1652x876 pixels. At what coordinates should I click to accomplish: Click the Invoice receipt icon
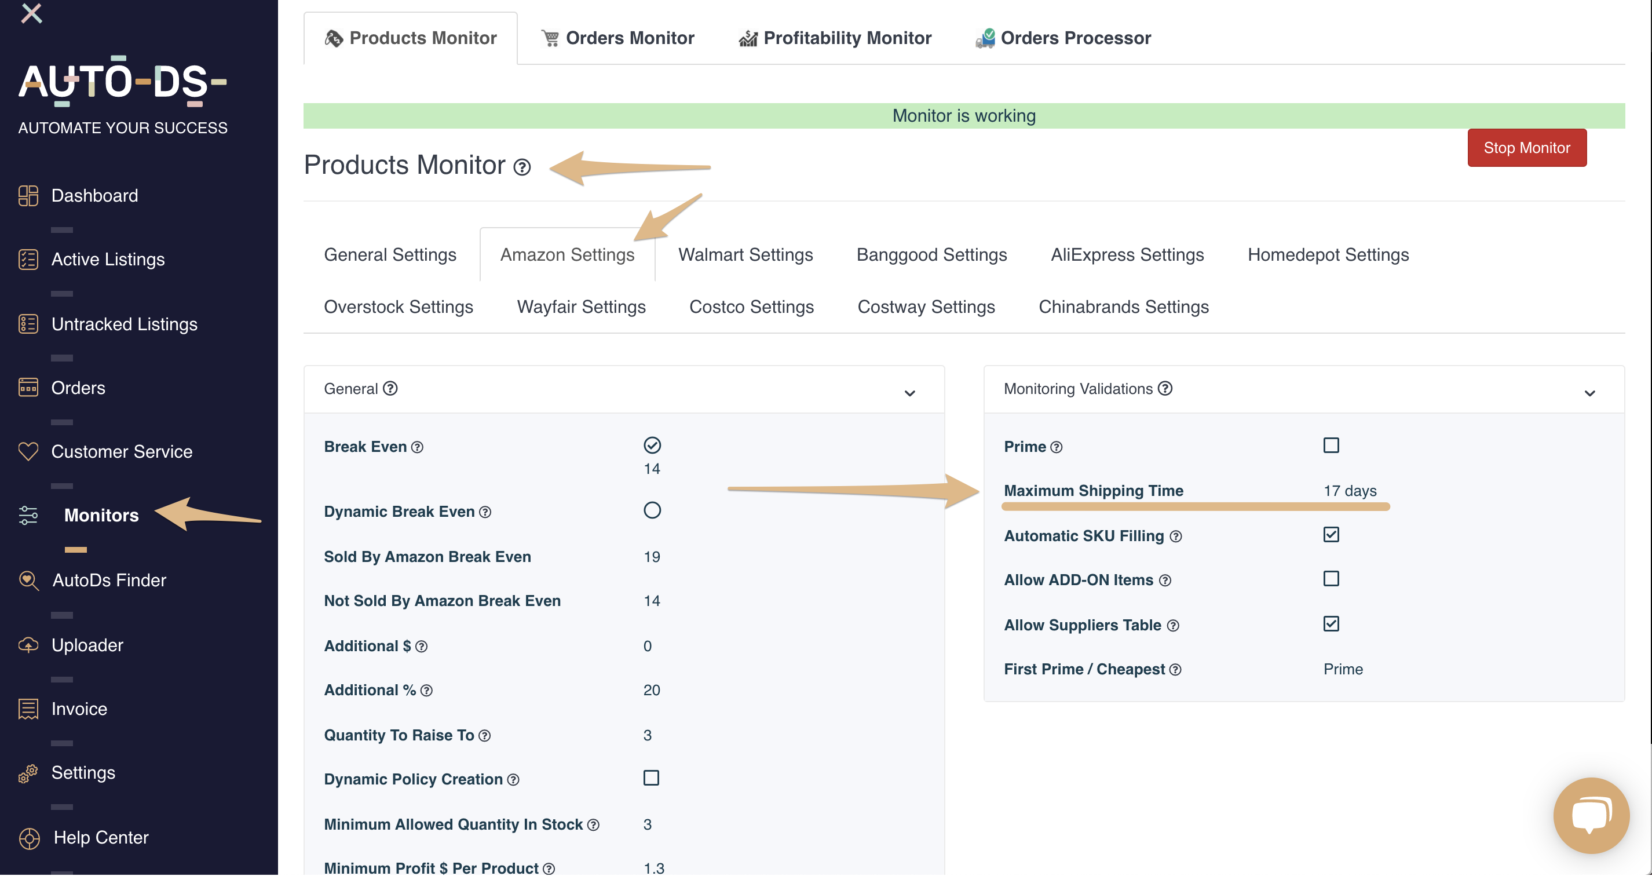(x=28, y=709)
